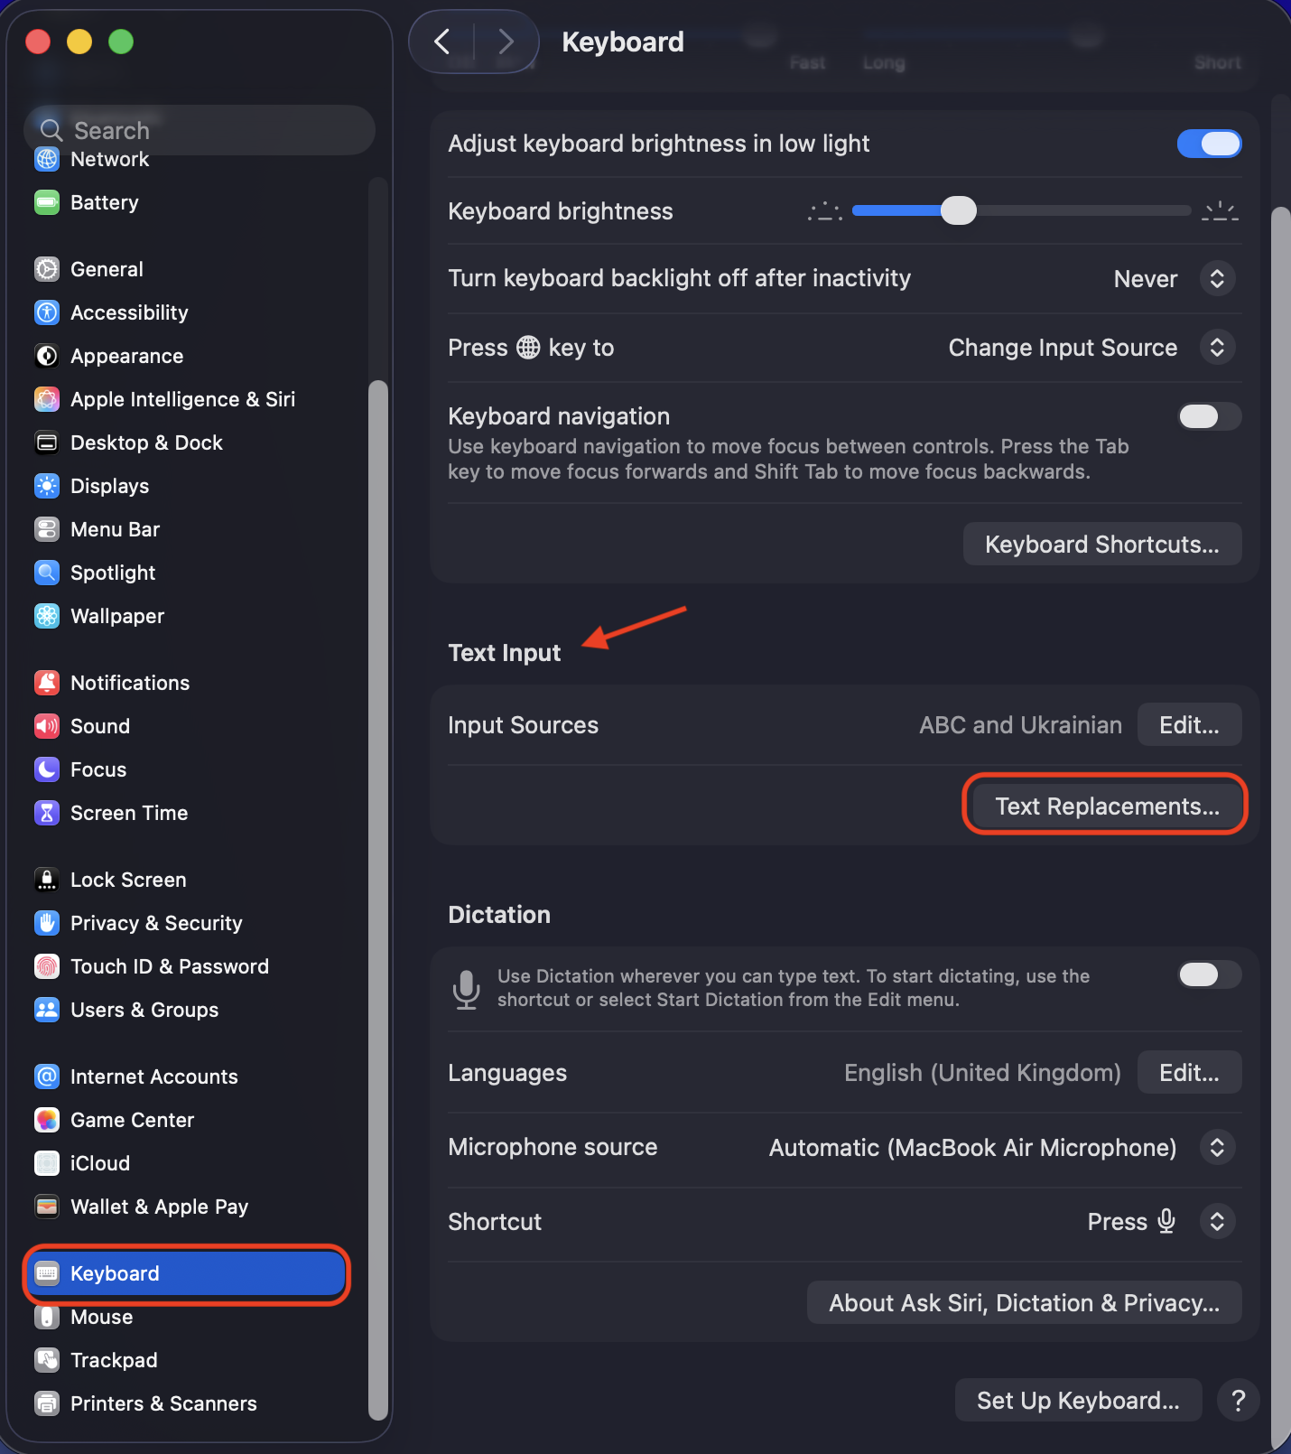Viewport: 1291px width, 1454px height.
Task: Open the keyboard backlight inactivity dropdown
Action: [1217, 278]
